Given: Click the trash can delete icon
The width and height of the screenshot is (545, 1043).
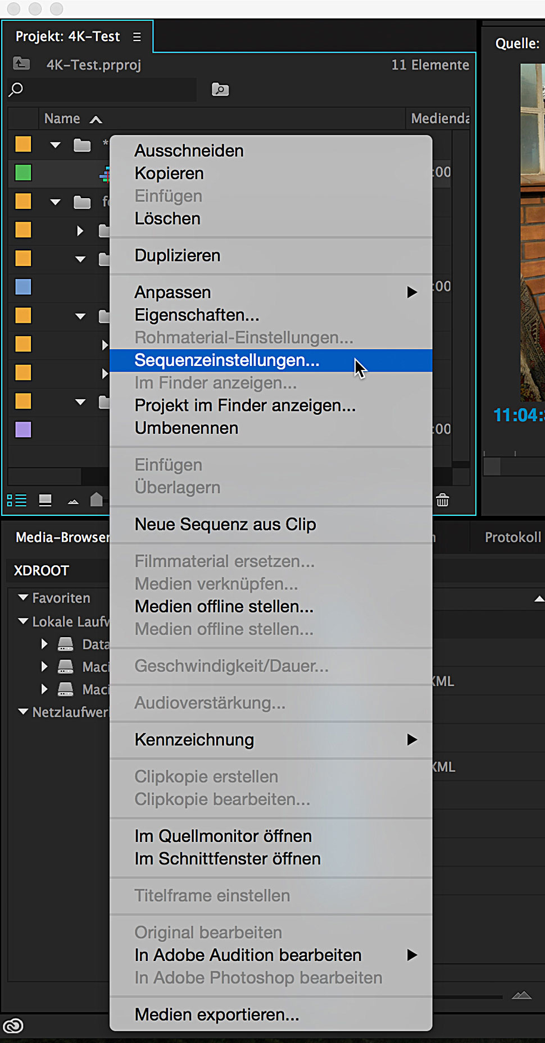Looking at the screenshot, I should coord(443,500).
